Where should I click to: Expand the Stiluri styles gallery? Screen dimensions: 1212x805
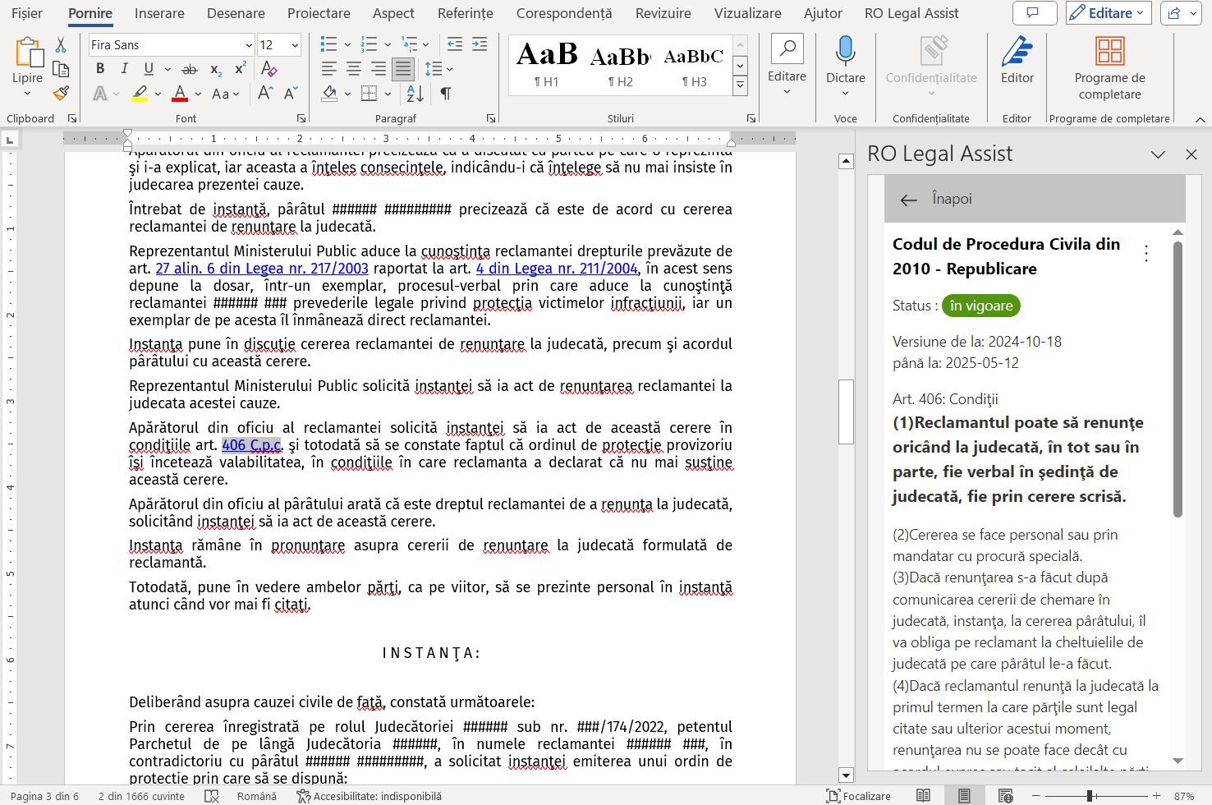coord(740,85)
